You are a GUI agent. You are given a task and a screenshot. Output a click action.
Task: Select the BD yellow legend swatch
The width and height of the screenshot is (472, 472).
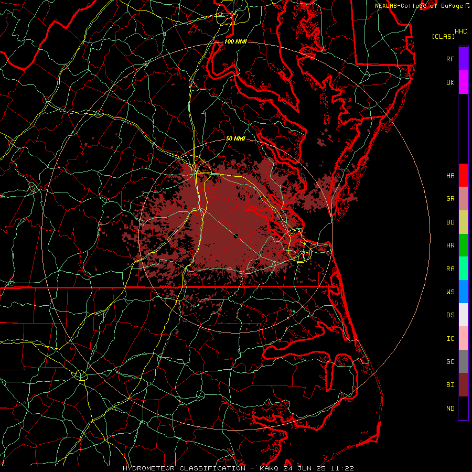pos(463,222)
